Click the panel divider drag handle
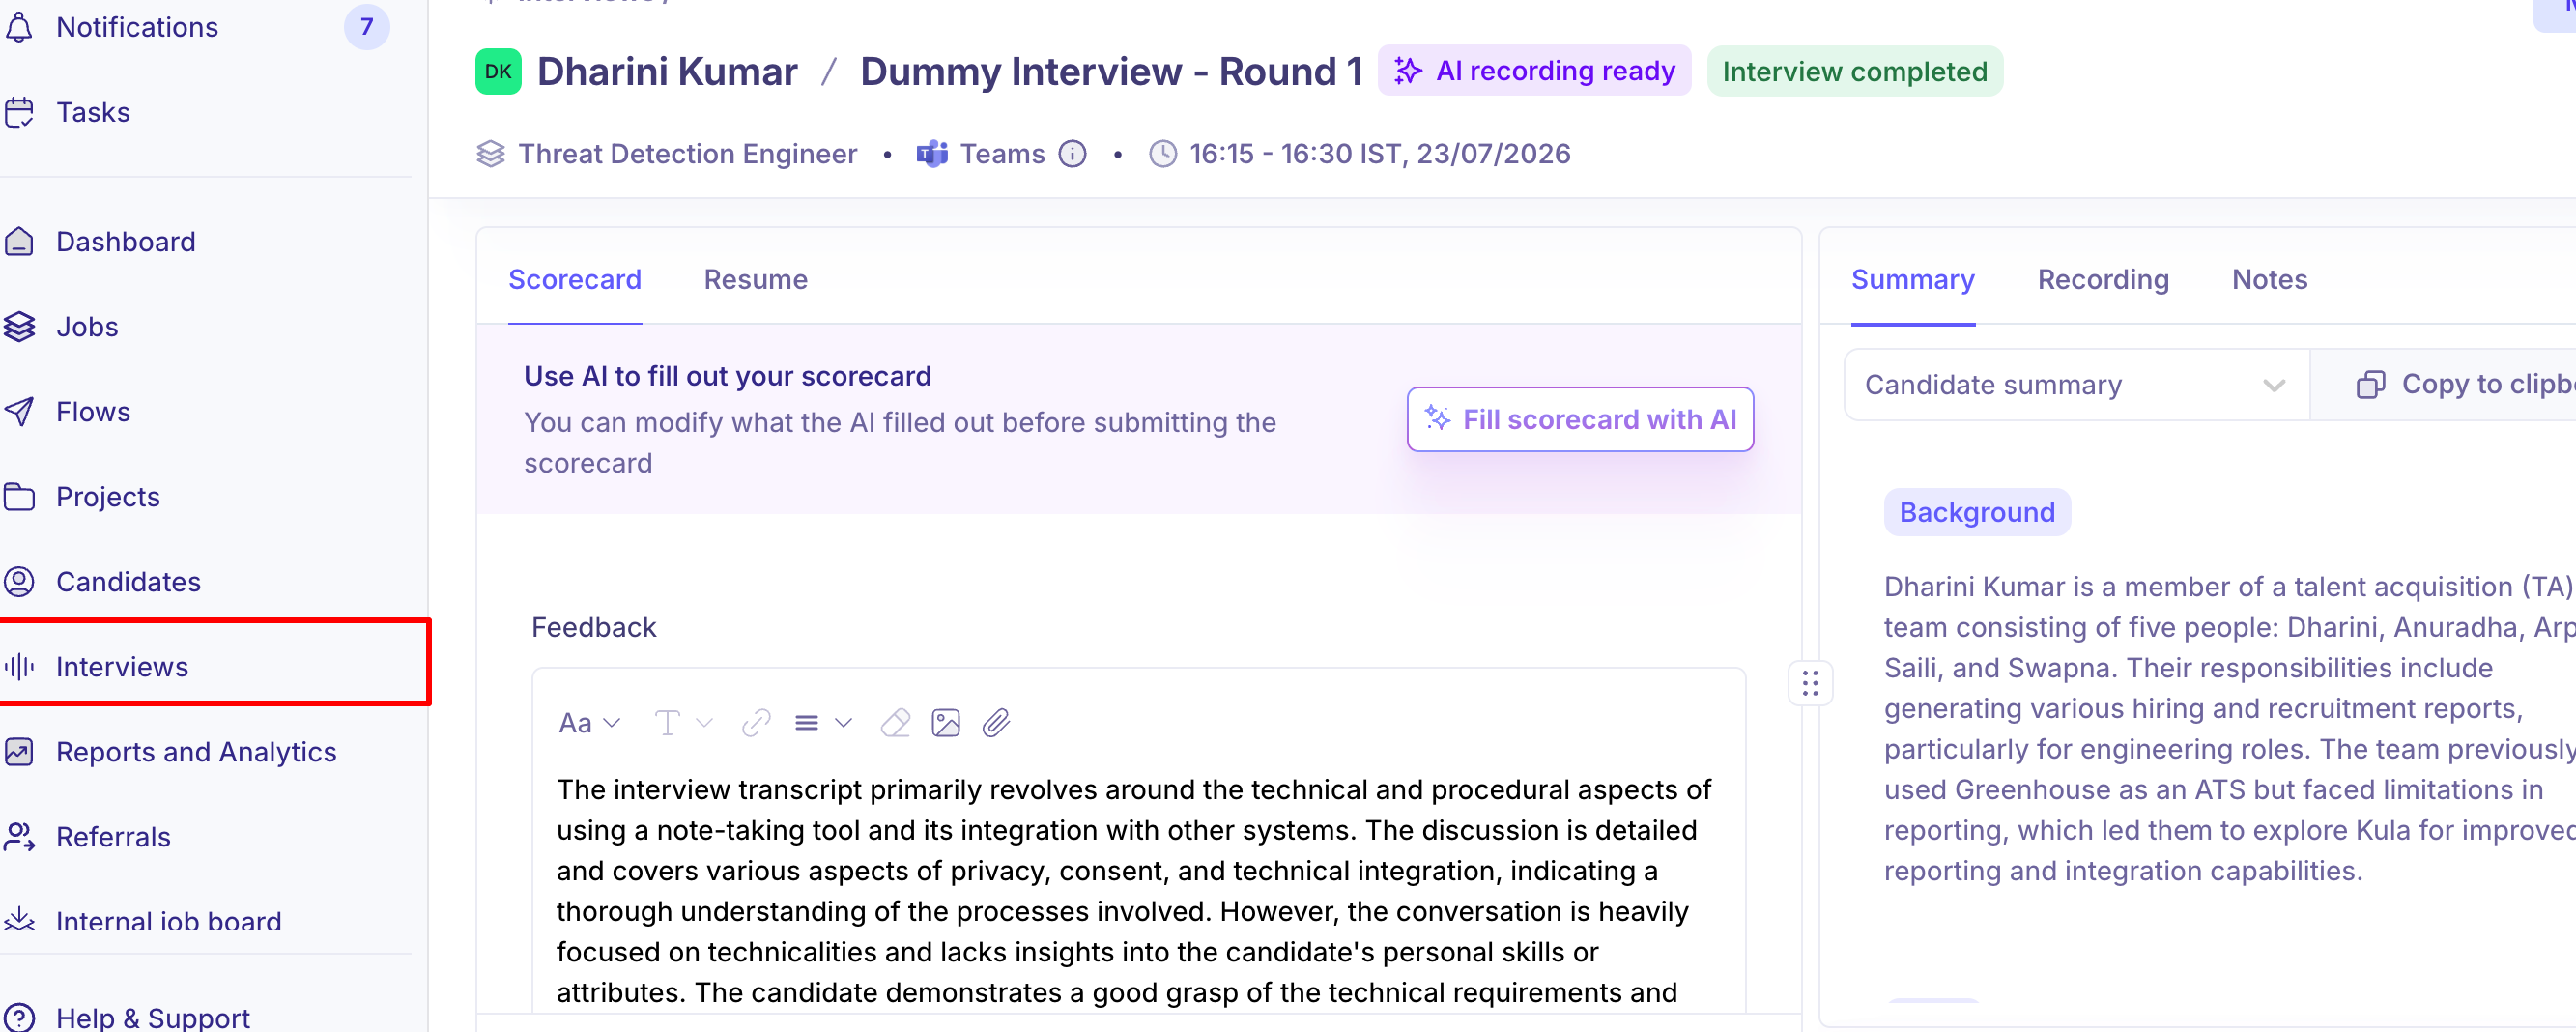The width and height of the screenshot is (2576, 1032). click(1809, 684)
